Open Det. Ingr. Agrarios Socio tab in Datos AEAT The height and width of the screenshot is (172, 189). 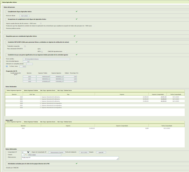coord(47,122)
